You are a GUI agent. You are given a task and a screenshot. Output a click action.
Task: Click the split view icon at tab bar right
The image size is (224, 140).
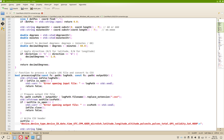coord(222,13)
